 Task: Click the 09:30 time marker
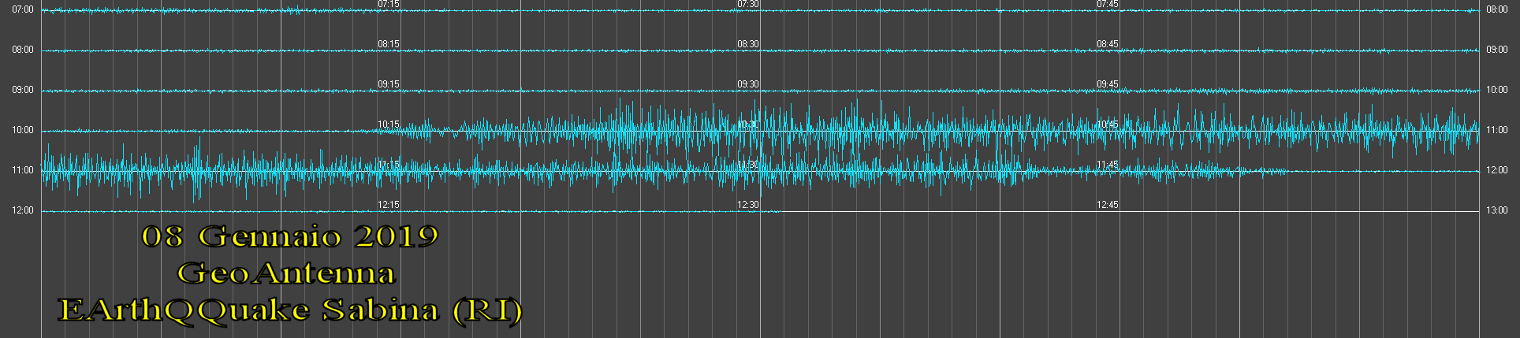click(748, 84)
